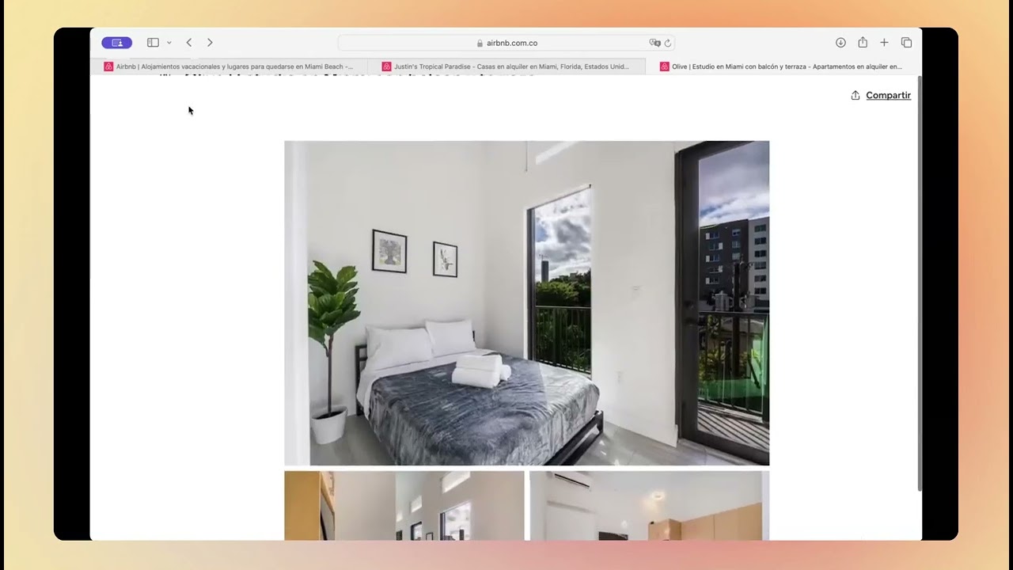Image resolution: width=1013 pixels, height=570 pixels.
Task: Click the lock icon in address bar
Action: [x=480, y=43]
